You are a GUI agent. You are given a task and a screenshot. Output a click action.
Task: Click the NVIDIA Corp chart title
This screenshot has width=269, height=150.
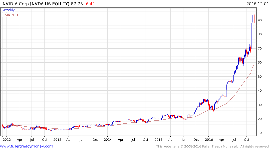coord(36,4)
